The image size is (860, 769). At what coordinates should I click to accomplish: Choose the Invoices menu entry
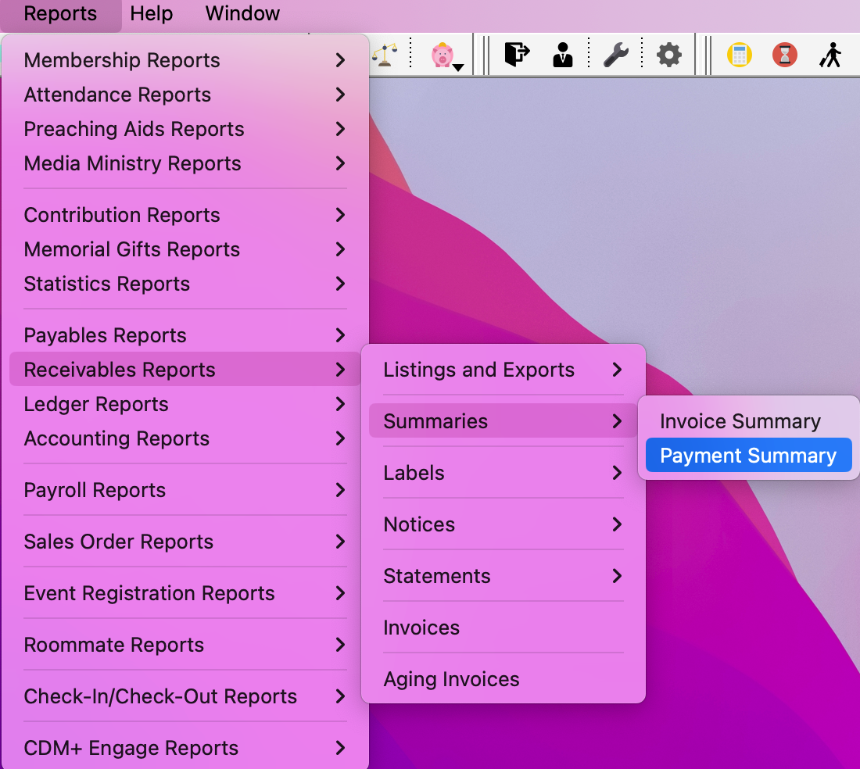point(421,628)
